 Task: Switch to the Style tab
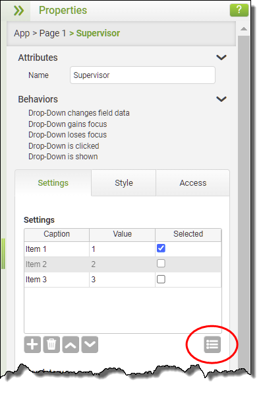124,182
